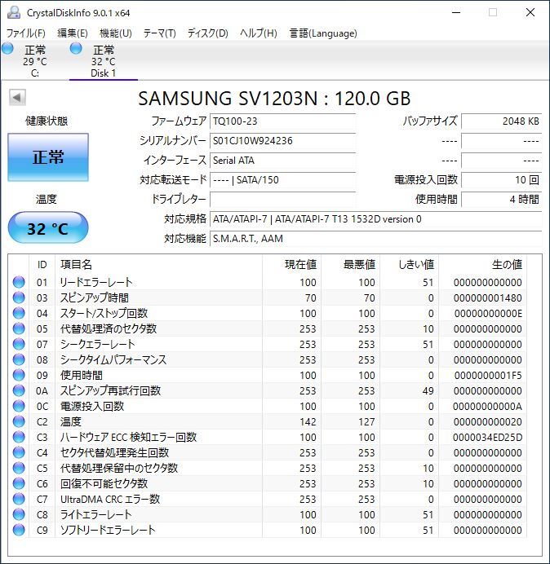Switch to the C: drive tab
550x564 pixels.
click(x=35, y=61)
